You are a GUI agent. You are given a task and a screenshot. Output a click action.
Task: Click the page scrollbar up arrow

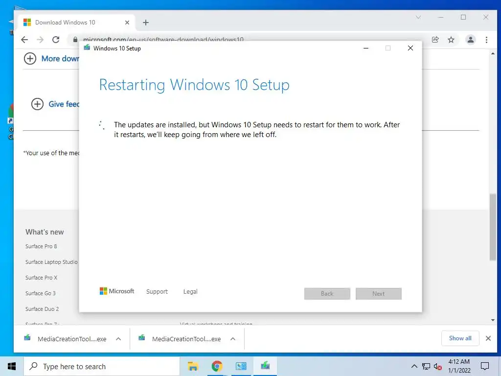point(493,53)
